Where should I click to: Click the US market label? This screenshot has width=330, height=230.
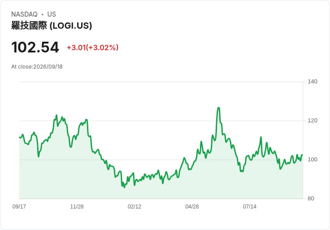52,14
